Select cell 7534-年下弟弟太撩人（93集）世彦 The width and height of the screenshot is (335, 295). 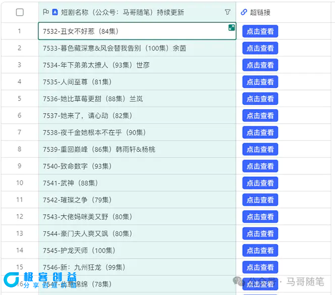[x=137, y=65]
